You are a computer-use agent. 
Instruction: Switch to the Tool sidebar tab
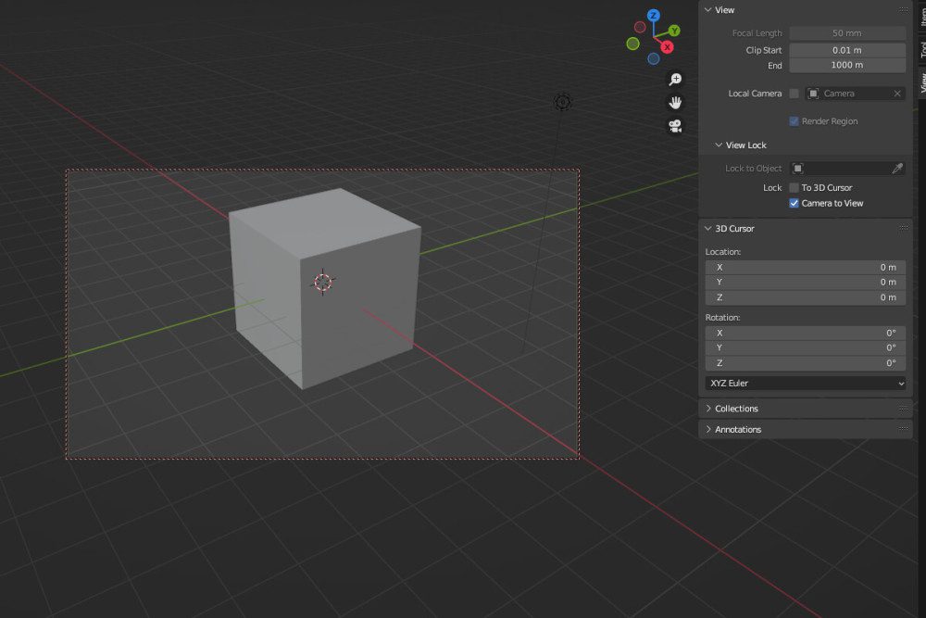click(922, 49)
